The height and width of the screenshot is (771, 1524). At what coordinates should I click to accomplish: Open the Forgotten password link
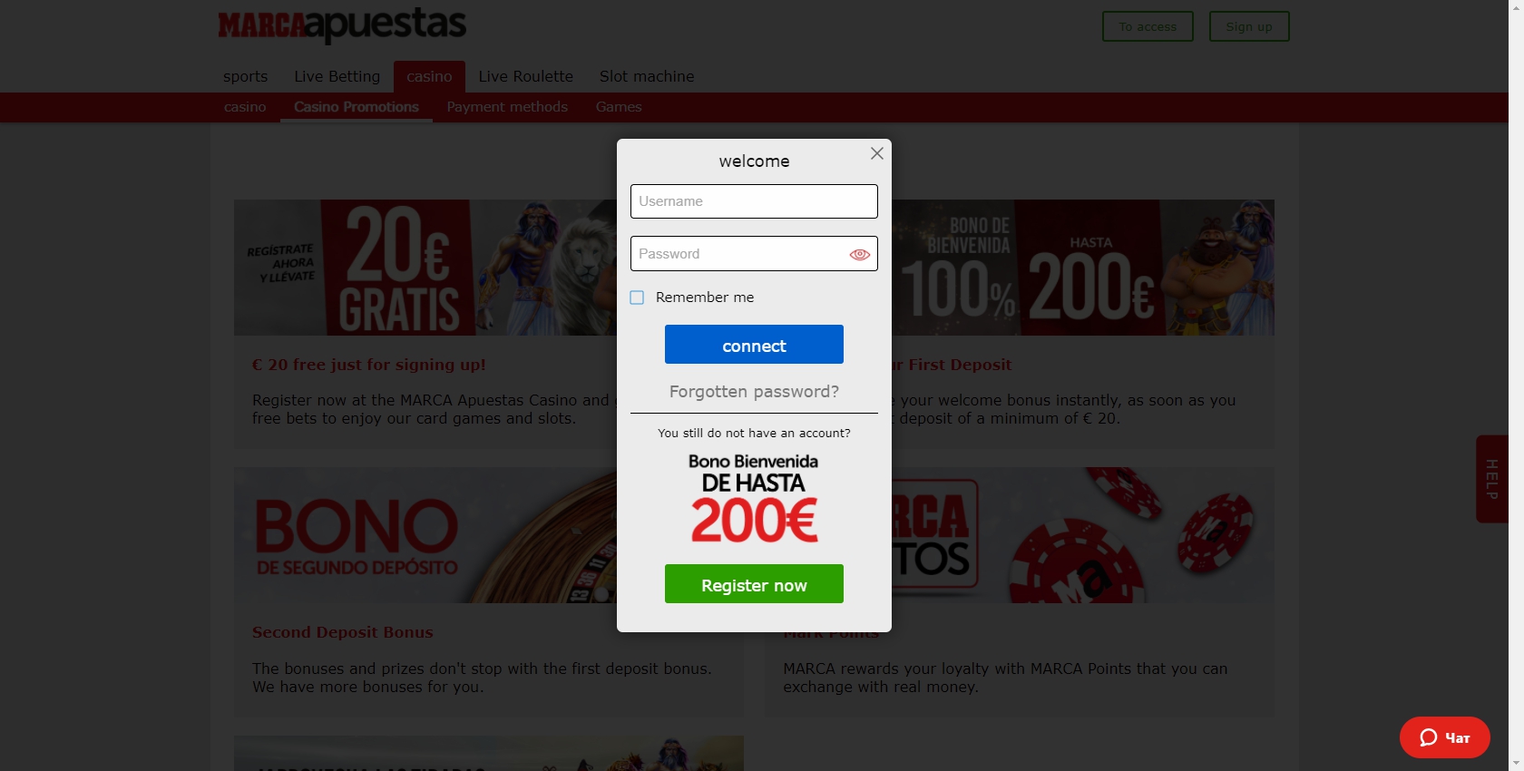(x=754, y=392)
